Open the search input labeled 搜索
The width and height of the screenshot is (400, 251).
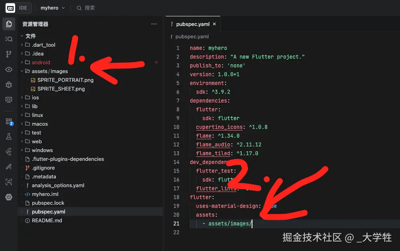click(x=86, y=8)
